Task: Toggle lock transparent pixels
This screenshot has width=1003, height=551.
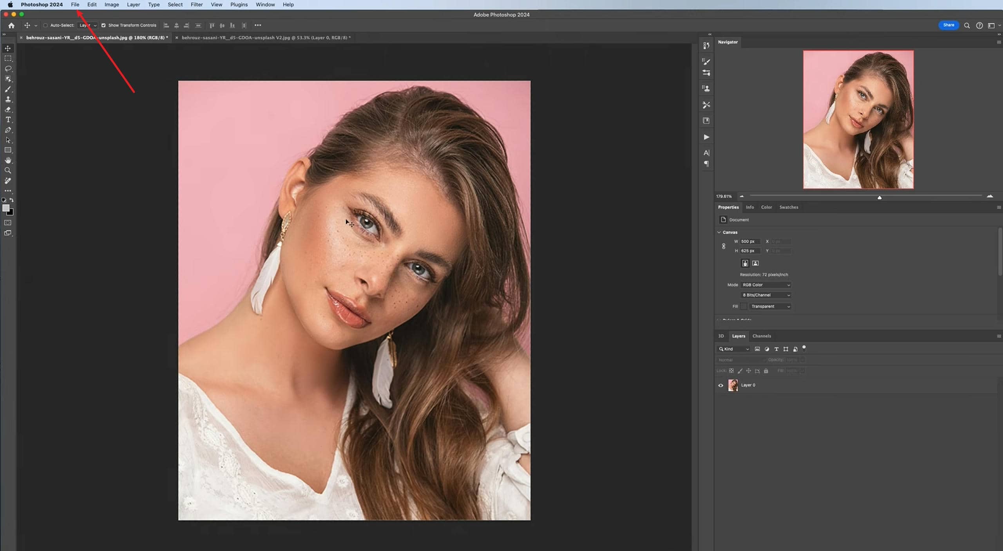Action: click(731, 371)
